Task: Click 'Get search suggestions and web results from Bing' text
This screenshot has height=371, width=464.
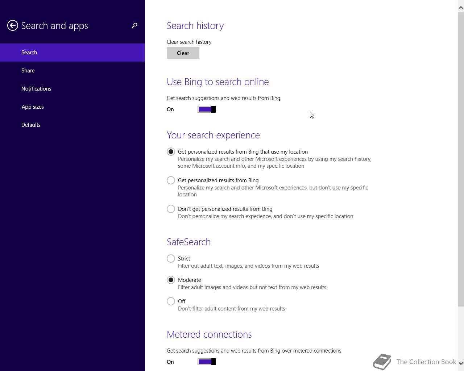Action: coord(223,98)
